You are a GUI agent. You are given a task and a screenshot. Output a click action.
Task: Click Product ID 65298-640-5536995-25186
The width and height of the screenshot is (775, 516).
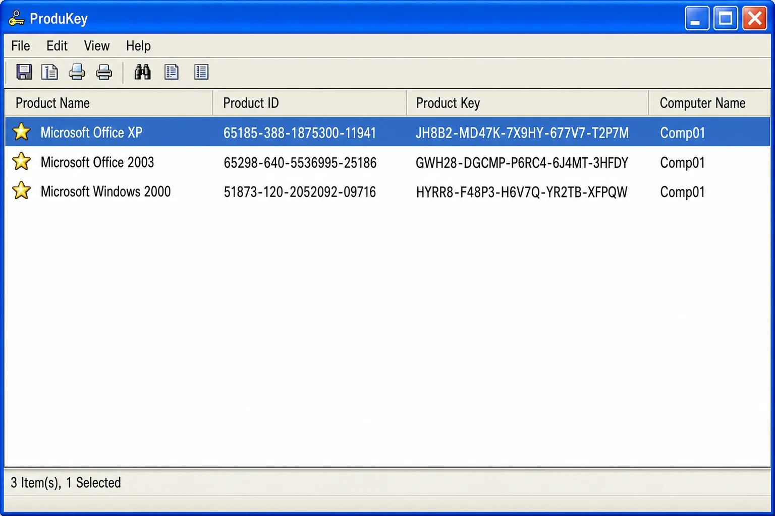tap(300, 163)
